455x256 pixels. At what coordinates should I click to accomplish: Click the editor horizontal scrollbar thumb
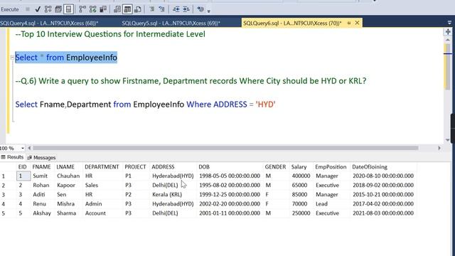225,148
